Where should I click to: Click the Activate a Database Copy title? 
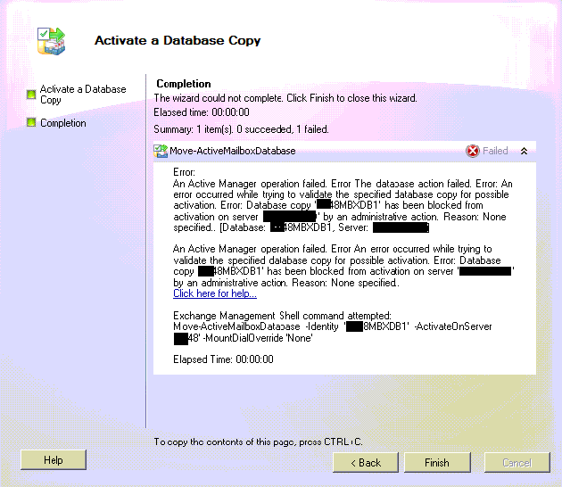178,40
